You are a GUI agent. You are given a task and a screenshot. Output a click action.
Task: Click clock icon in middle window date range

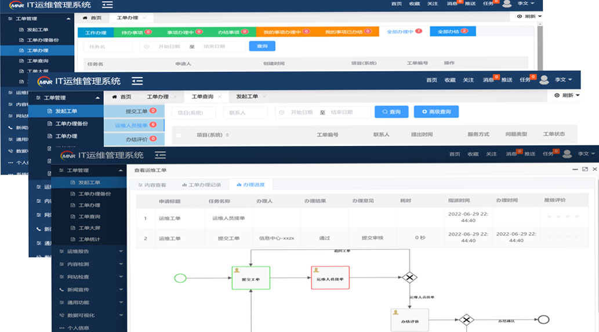[282, 112]
